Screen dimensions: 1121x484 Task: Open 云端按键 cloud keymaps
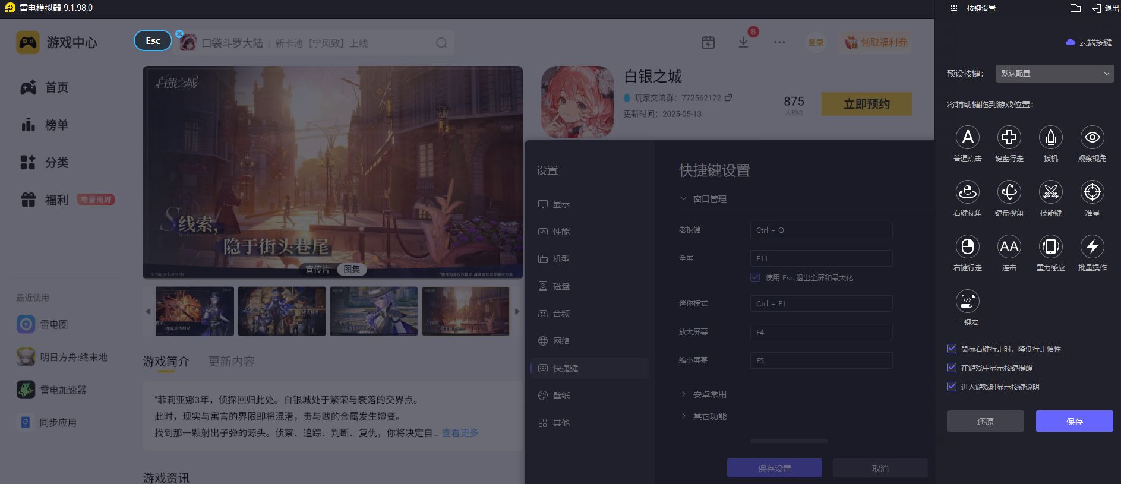1089,42
